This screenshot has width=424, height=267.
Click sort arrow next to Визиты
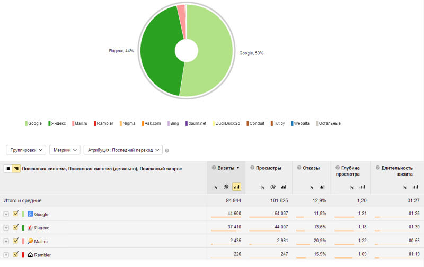pyautogui.click(x=238, y=168)
